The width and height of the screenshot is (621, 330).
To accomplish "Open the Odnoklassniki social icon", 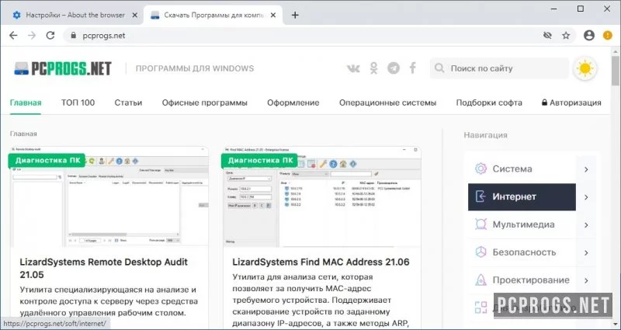I will (x=374, y=68).
